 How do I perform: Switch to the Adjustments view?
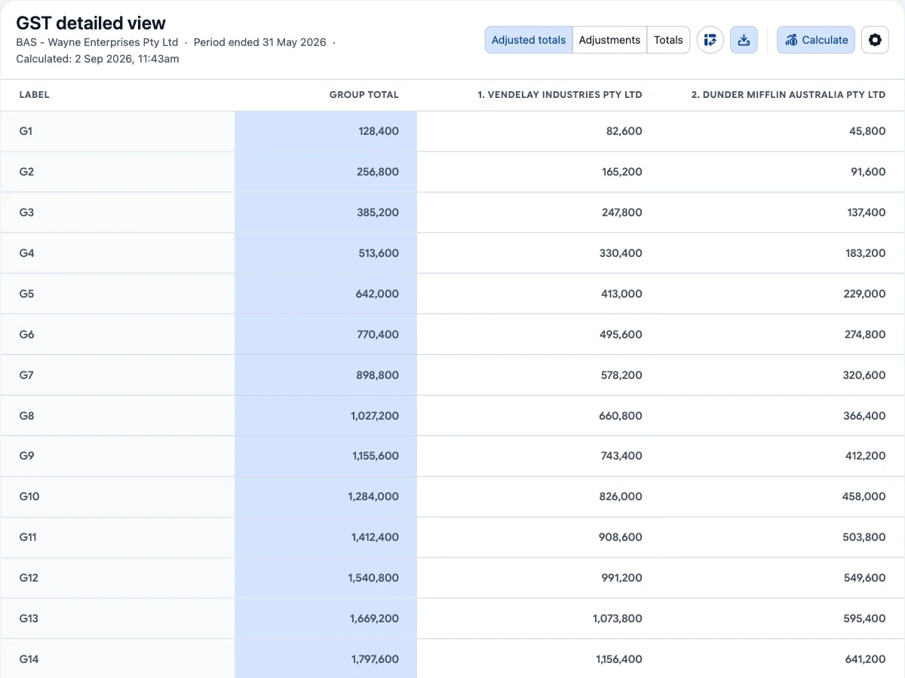pyautogui.click(x=609, y=40)
